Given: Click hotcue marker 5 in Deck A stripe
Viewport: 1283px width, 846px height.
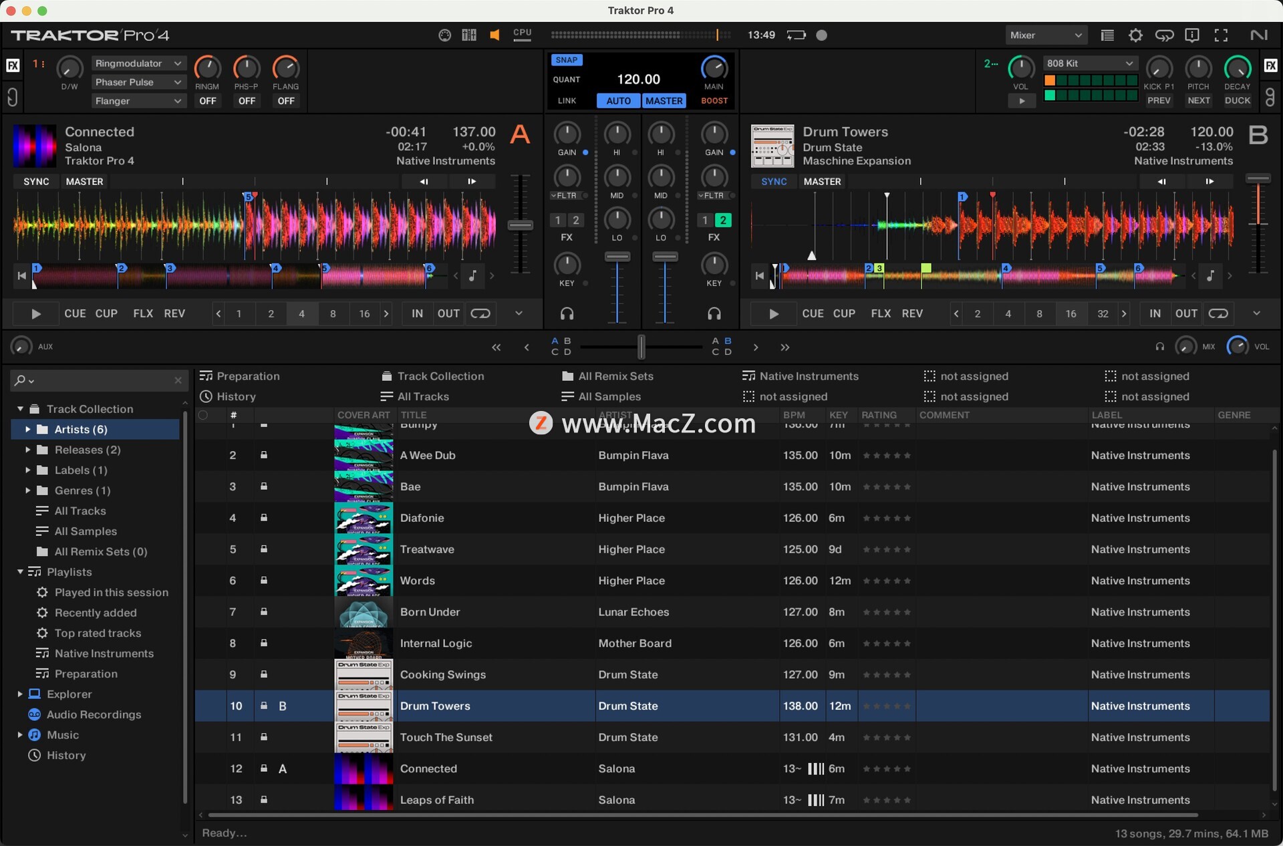Looking at the screenshot, I should (x=325, y=268).
